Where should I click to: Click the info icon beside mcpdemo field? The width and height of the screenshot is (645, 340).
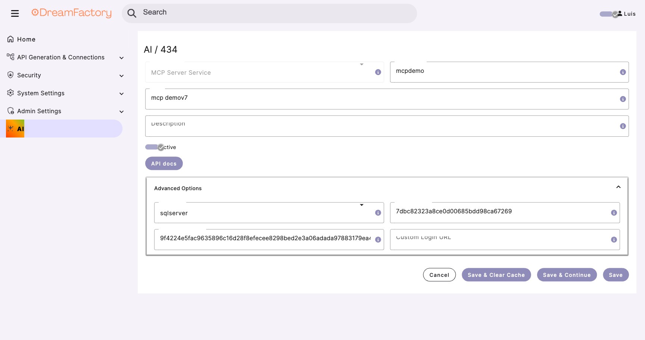click(623, 72)
